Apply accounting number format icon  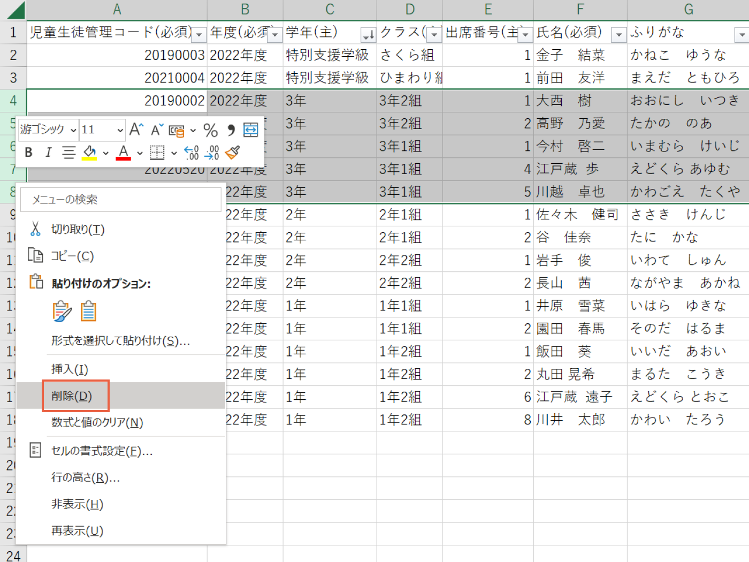pos(177,130)
